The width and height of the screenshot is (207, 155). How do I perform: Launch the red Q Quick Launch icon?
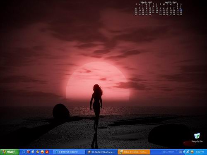(47, 152)
